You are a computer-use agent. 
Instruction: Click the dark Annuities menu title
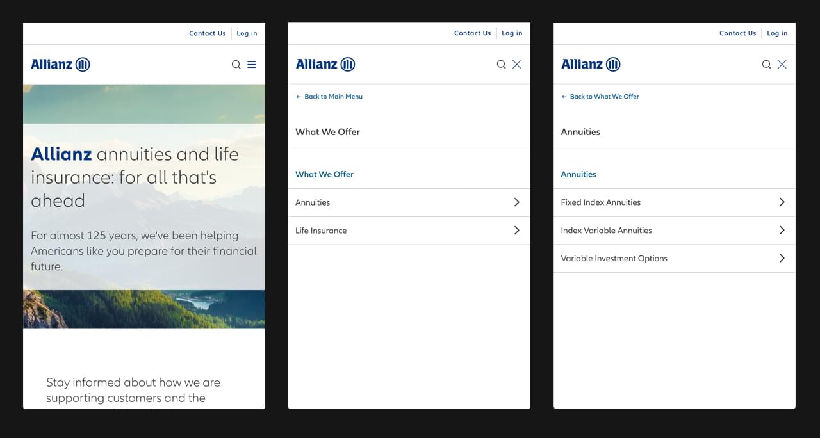(580, 132)
